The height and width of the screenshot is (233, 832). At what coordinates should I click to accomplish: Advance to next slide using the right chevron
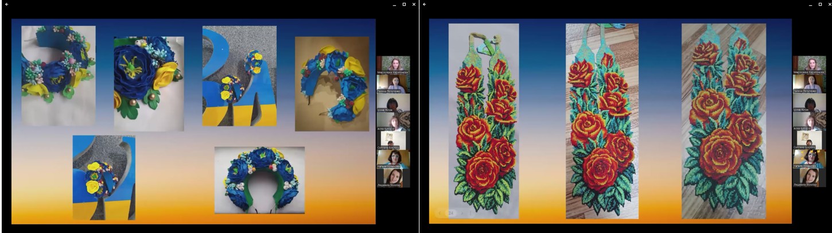point(462,213)
